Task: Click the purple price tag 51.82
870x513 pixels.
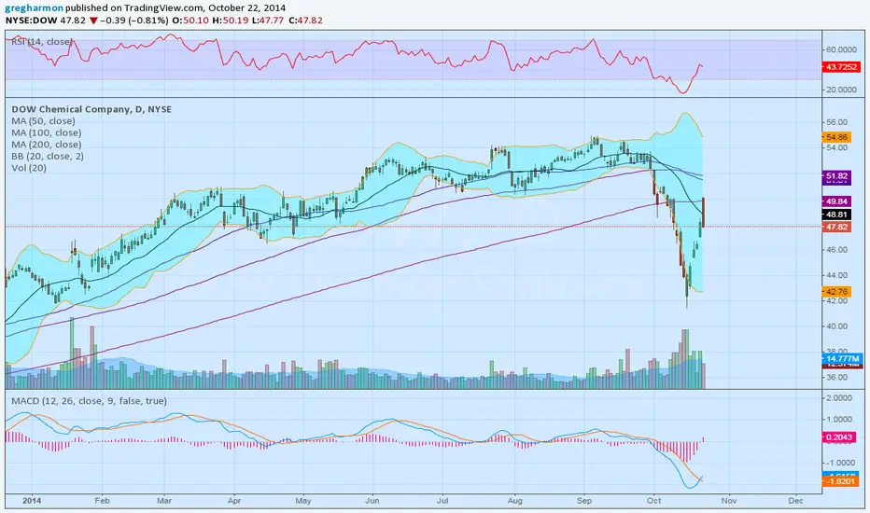Action: 836,176
